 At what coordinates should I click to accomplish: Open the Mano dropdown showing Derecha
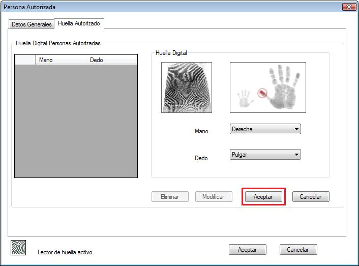(265, 129)
